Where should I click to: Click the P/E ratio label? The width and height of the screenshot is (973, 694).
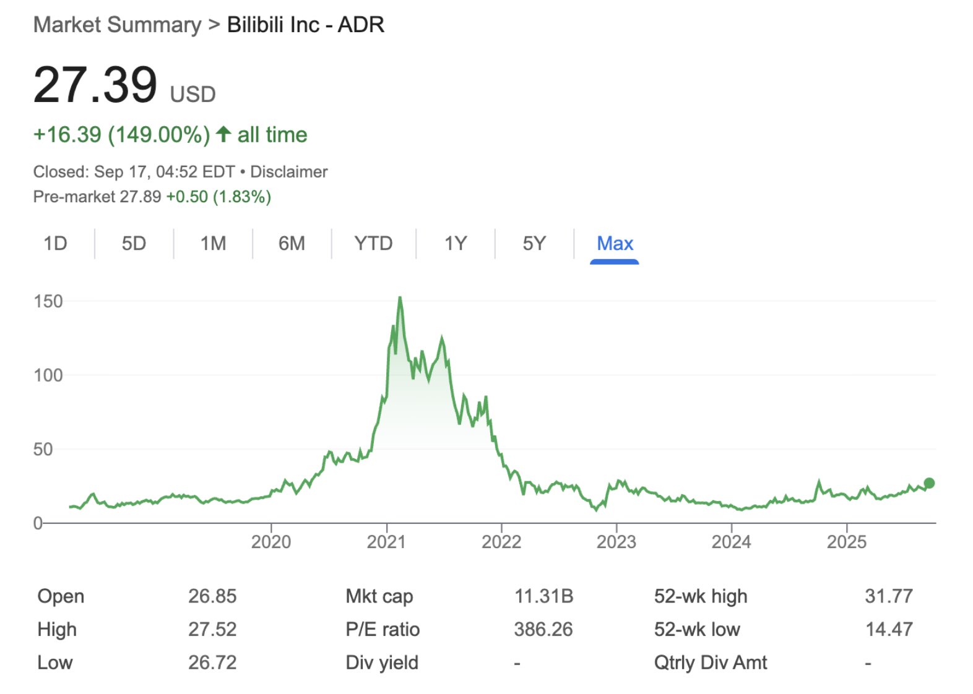[x=383, y=629]
